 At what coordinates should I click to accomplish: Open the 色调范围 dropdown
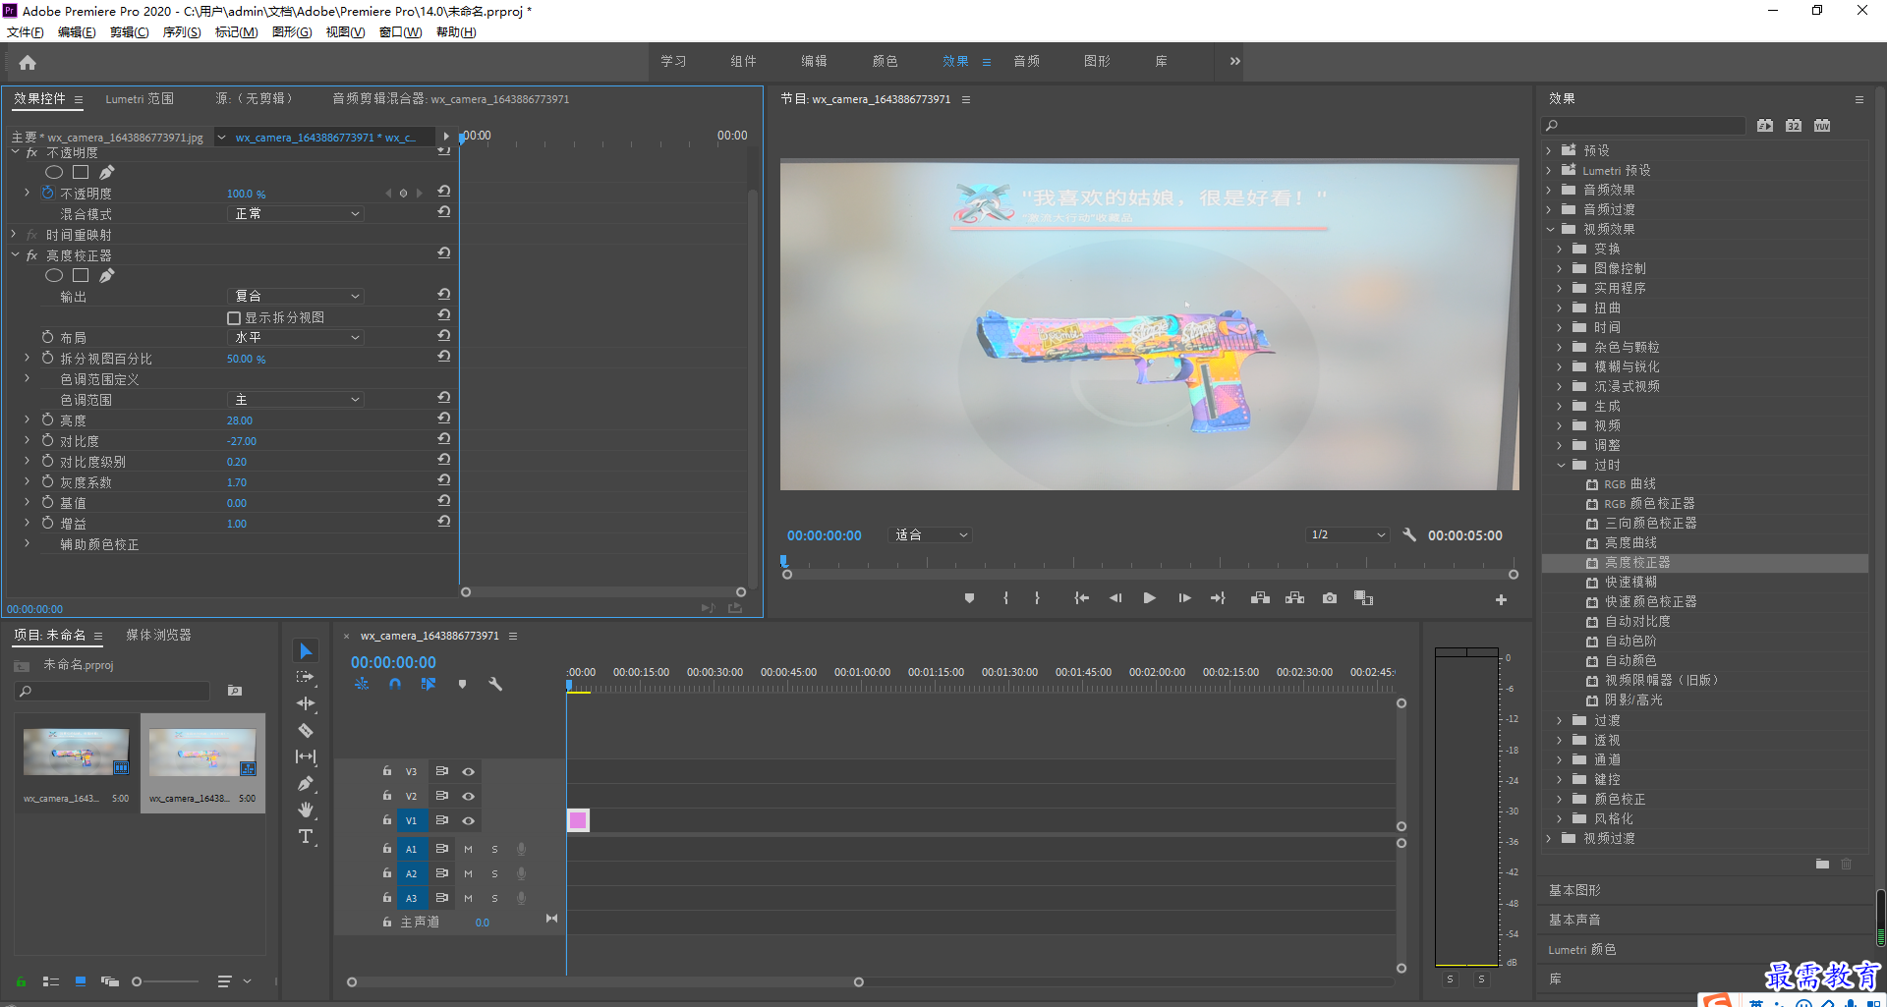(296, 400)
